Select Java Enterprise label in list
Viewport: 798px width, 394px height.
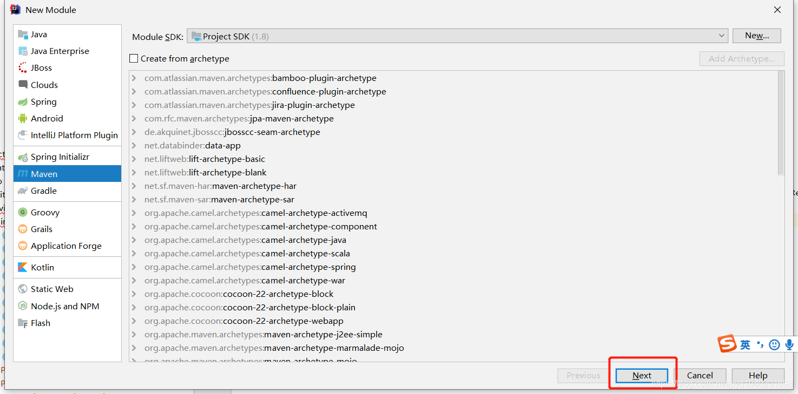point(60,51)
